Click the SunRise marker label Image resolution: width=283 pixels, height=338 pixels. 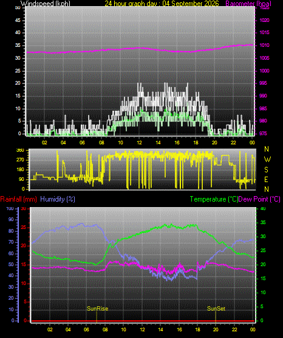97,309
